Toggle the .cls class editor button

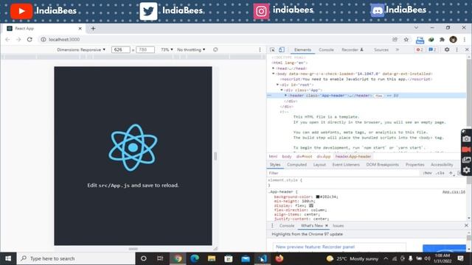click(x=440, y=173)
